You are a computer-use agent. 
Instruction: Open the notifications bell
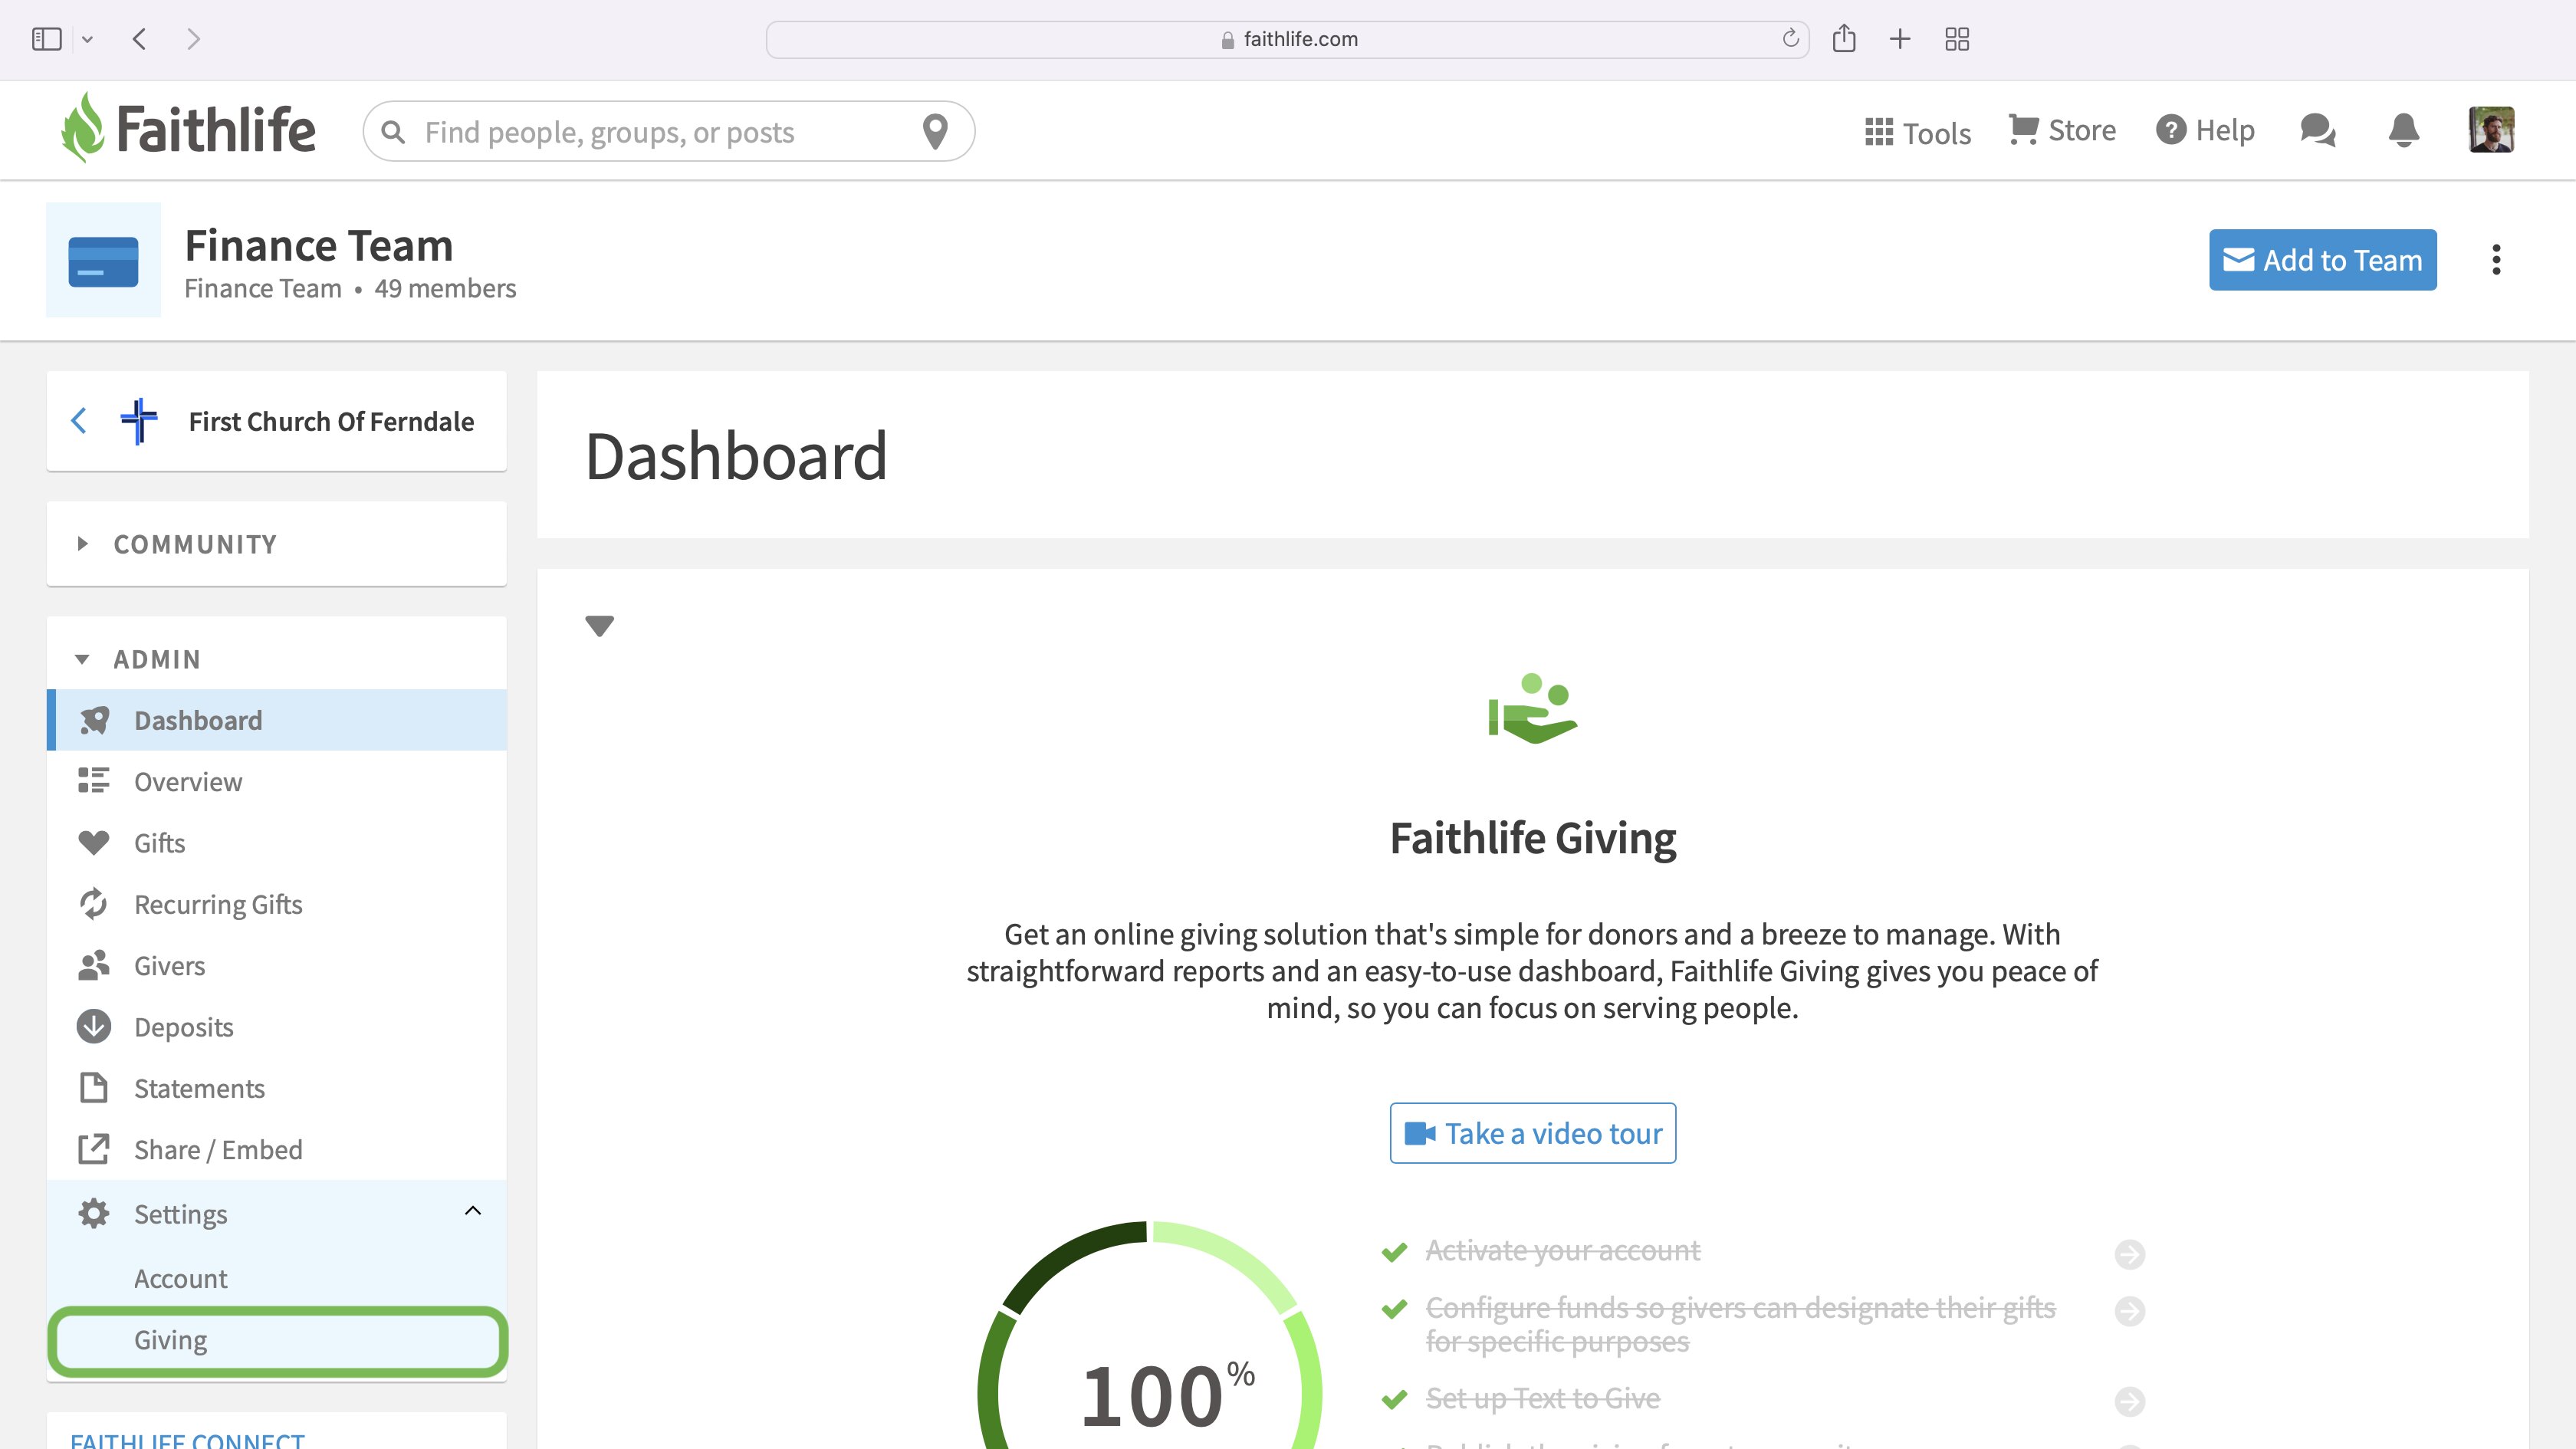point(2403,130)
